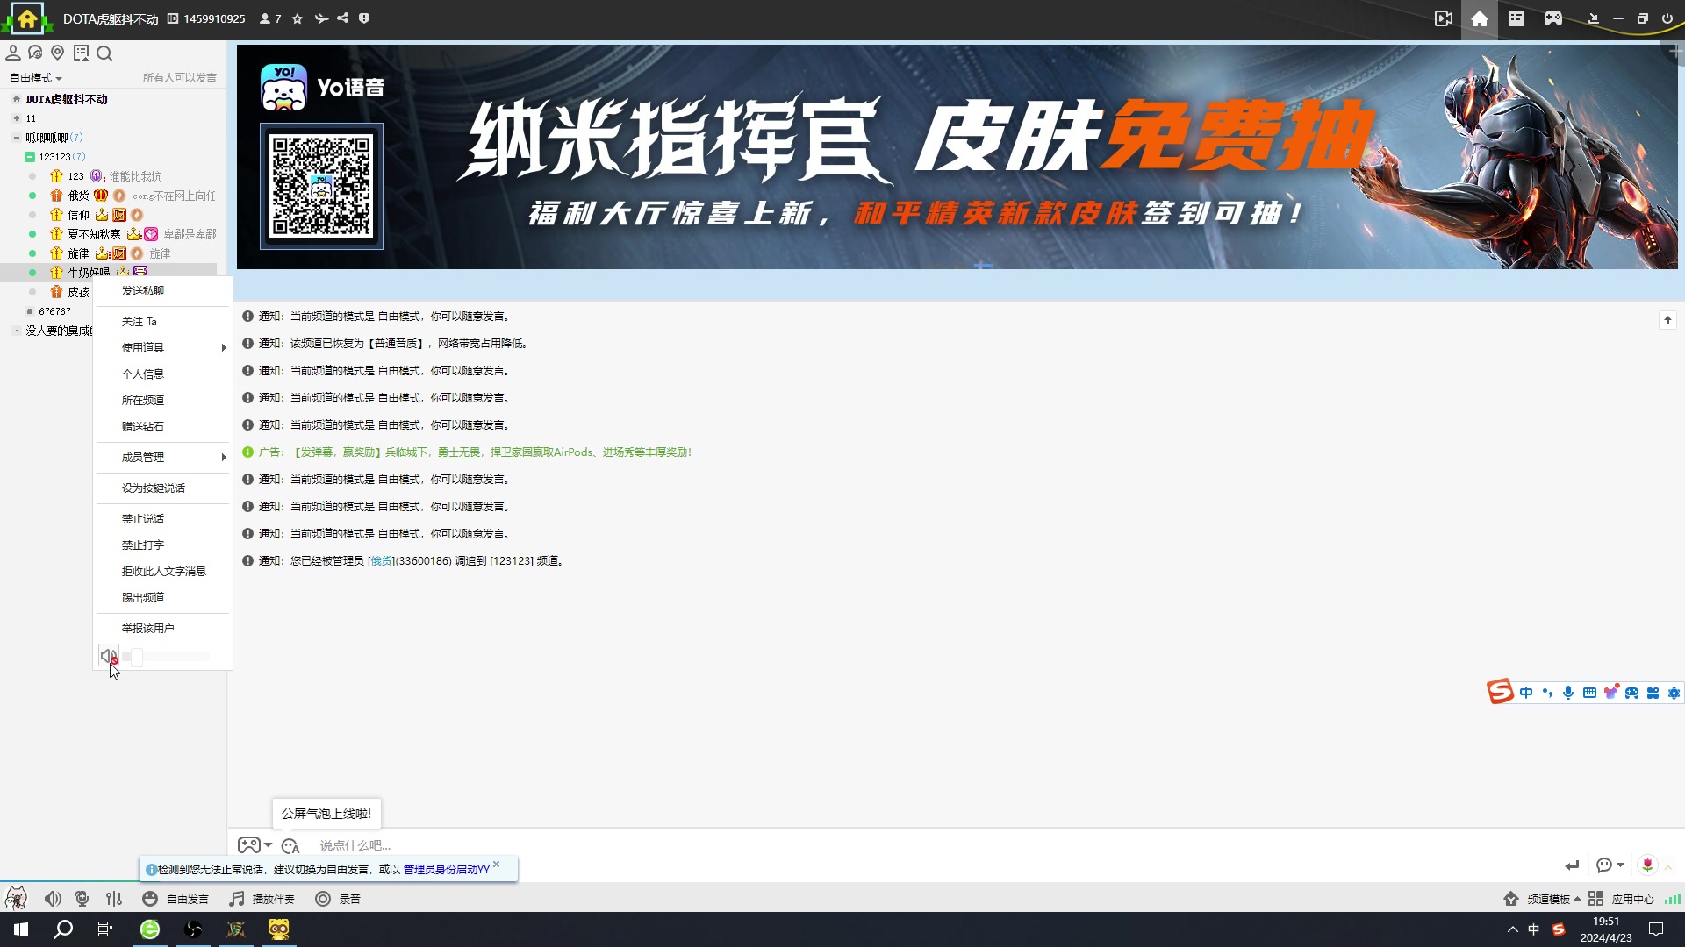Toggle 录音 recording button
The width and height of the screenshot is (1685, 947).
click(338, 899)
